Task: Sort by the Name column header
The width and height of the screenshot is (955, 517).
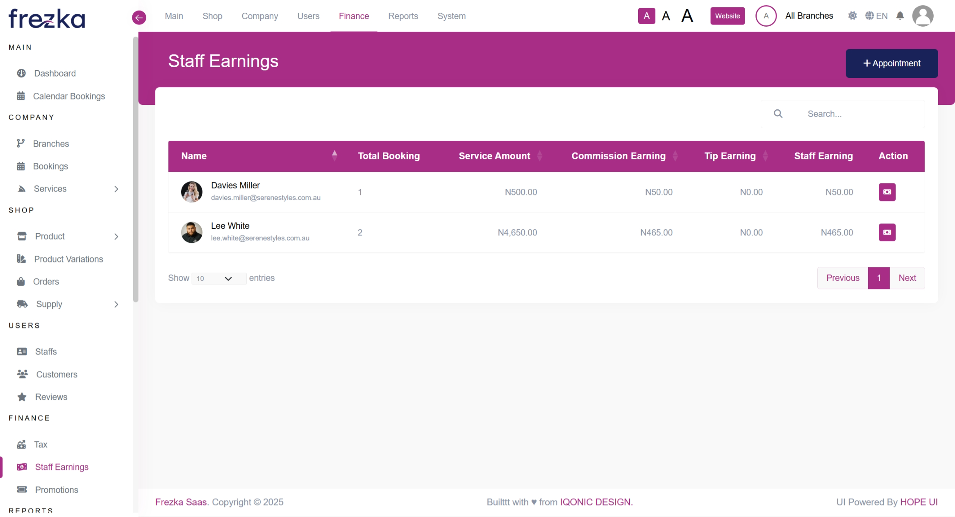Action: click(194, 156)
